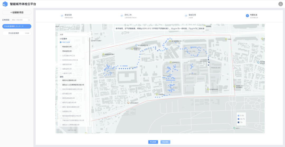Click 创建新项目 button
The image size is (285, 147).
pyautogui.click(x=17, y=13)
